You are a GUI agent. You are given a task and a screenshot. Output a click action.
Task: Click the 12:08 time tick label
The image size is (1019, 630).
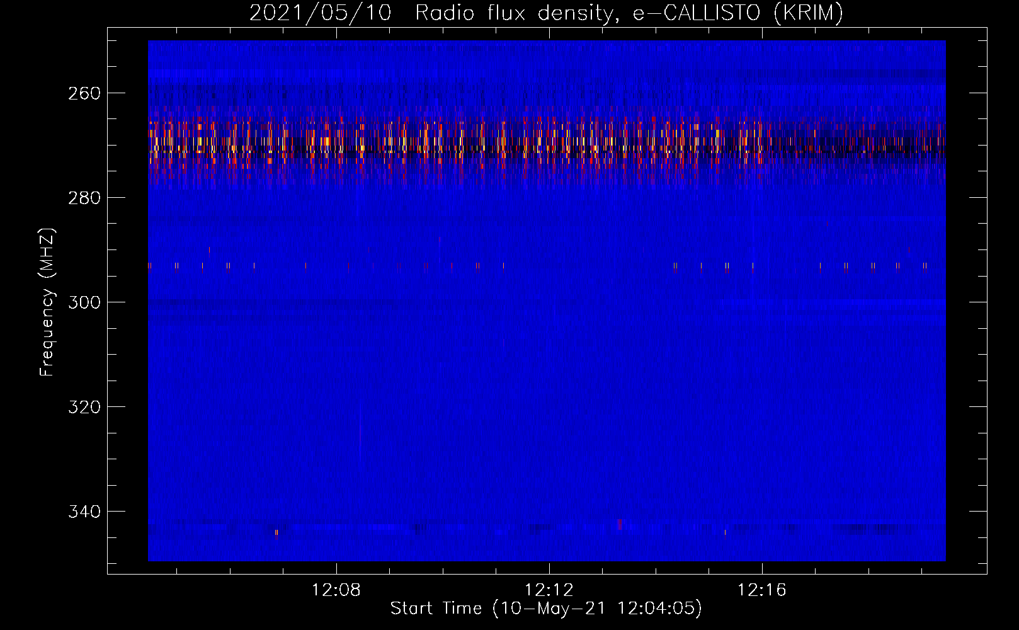[336, 590]
